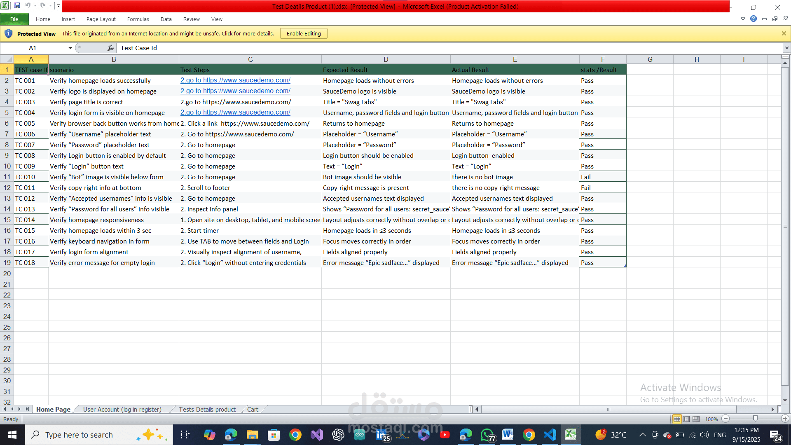Switch to the Insert ribbon tab
The width and height of the screenshot is (791, 445).
point(68,19)
